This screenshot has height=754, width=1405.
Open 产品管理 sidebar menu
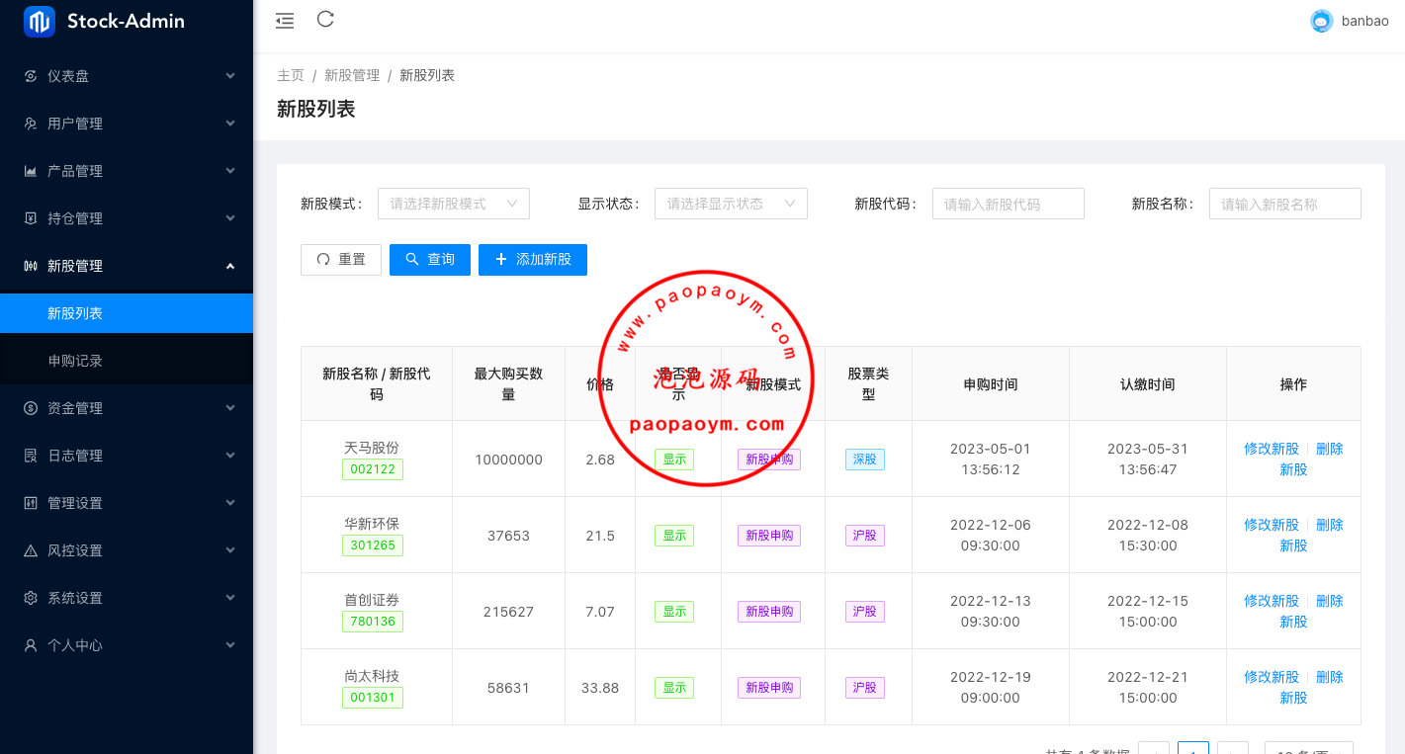(x=127, y=171)
